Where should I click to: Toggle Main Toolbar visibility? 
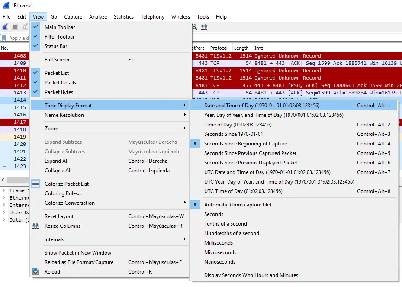(111, 27)
